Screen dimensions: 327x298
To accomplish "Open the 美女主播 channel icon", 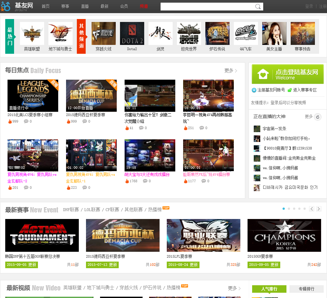I will 274,33.
